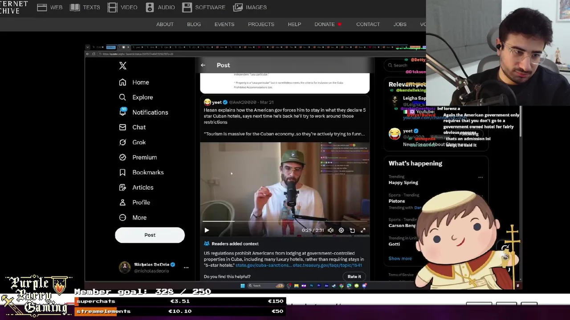The width and height of the screenshot is (570, 320).
Task: Open Grok in X sidebar
Action: pos(132,142)
